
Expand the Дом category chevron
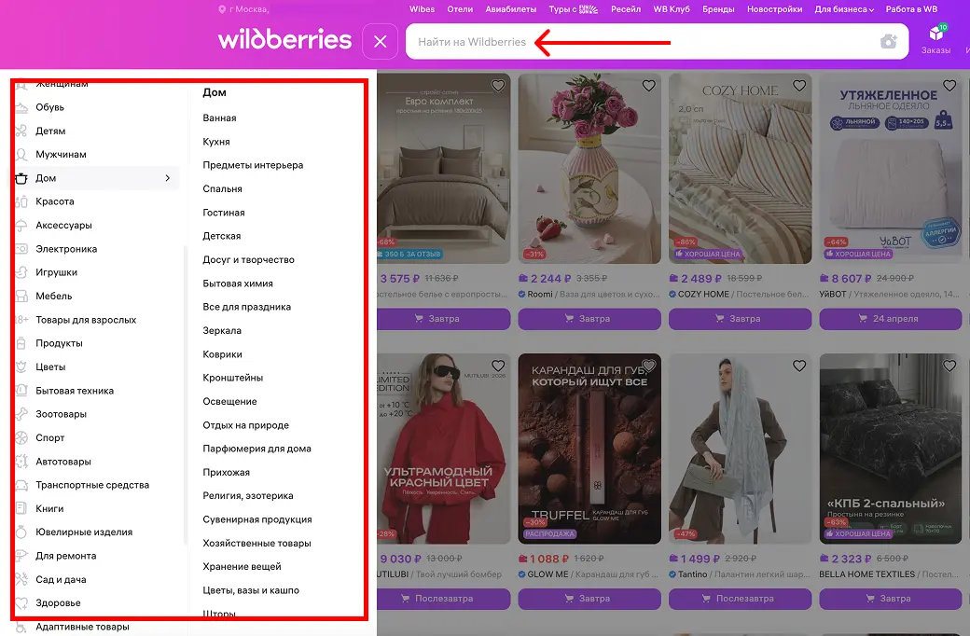pyautogui.click(x=168, y=178)
